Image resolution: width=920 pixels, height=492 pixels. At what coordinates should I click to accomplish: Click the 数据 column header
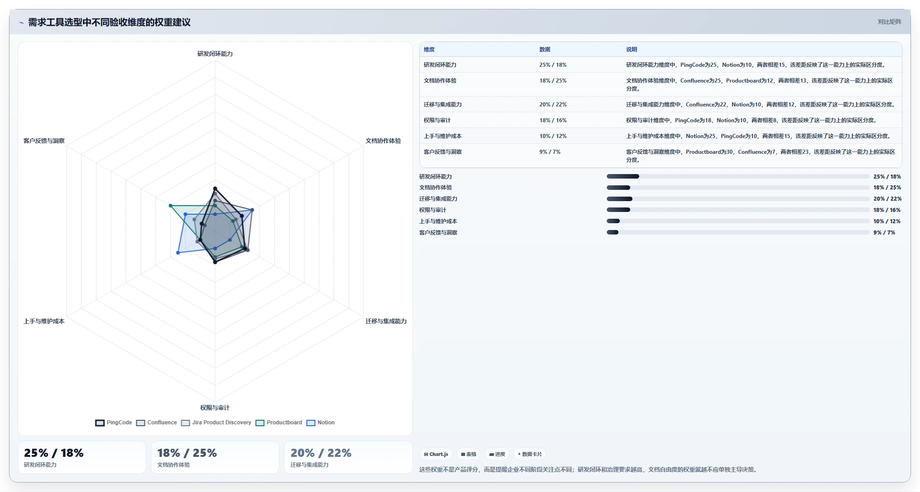[545, 50]
